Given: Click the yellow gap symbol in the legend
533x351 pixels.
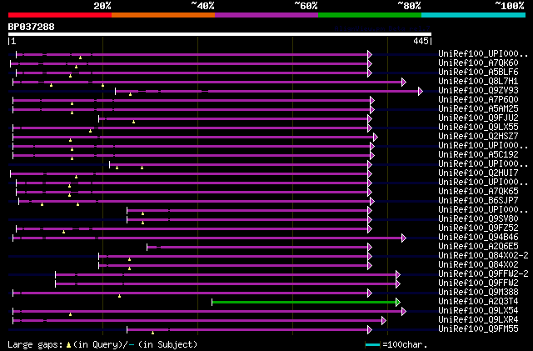Looking at the screenshot, I should point(68,345).
